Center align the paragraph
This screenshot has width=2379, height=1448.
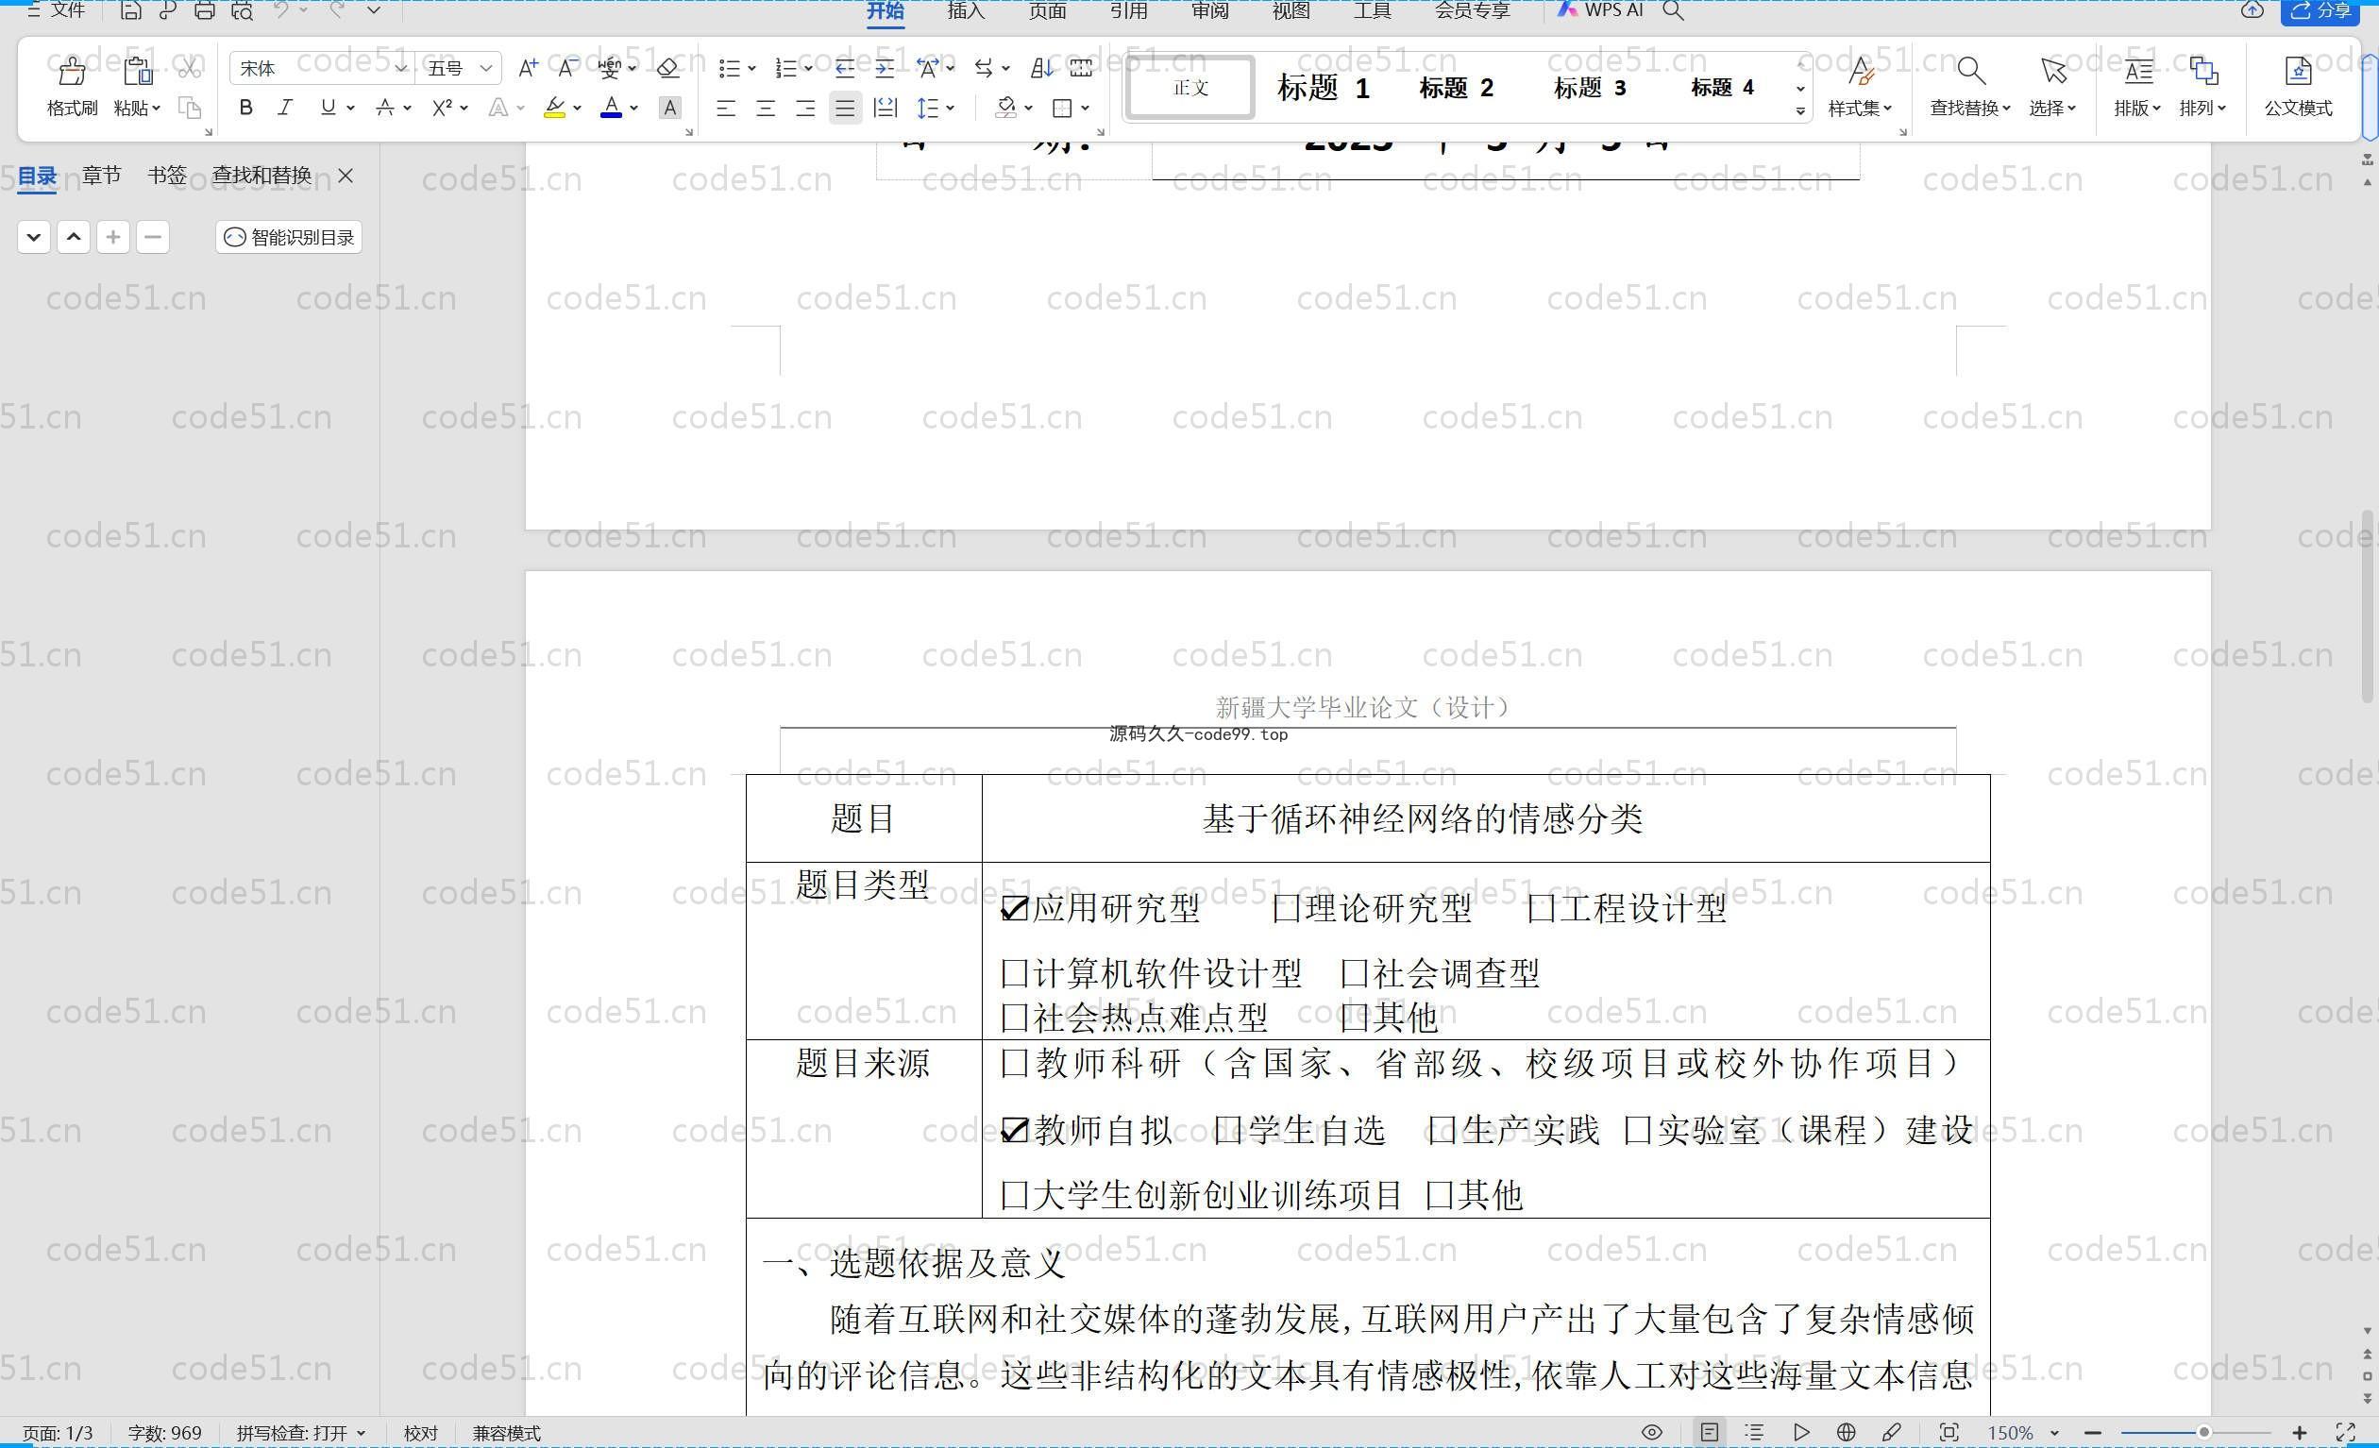tap(766, 109)
